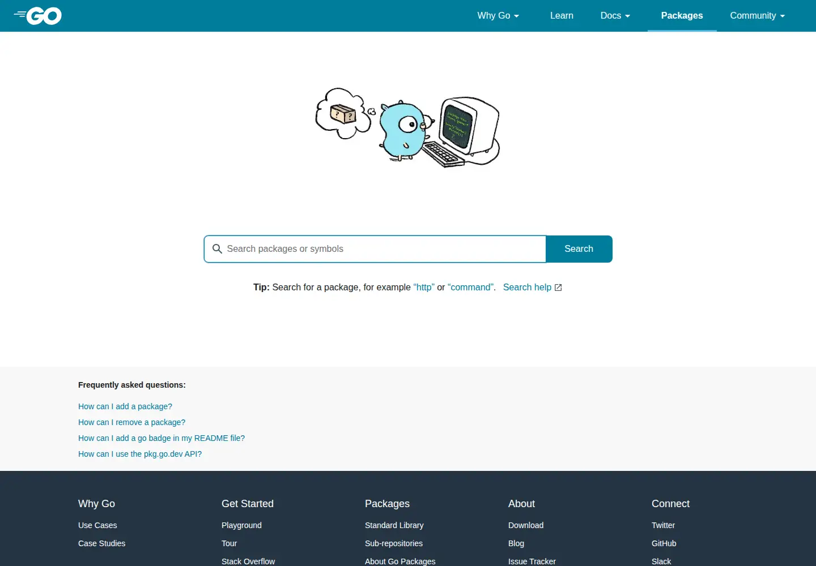Click the footer "Packages" column heading
The width and height of the screenshot is (816, 566).
tap(387, 504)
